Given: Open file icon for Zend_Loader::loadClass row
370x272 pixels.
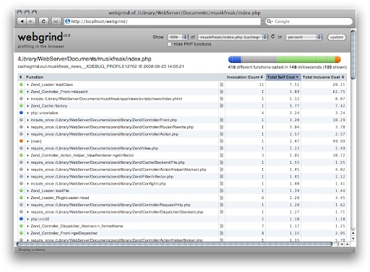Looking at the screenshot, I should coord(222,84).
